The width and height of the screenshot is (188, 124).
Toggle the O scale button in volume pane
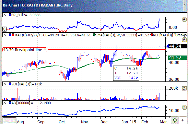184,89
